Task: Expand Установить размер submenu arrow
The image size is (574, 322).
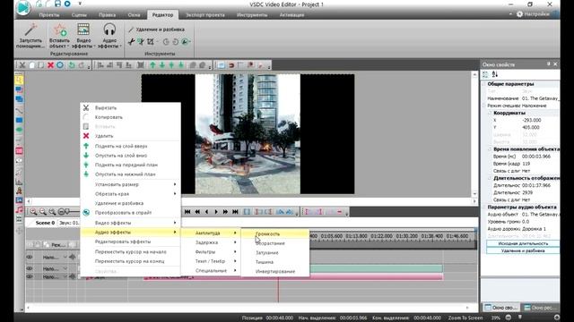Action: pos(175,184)
